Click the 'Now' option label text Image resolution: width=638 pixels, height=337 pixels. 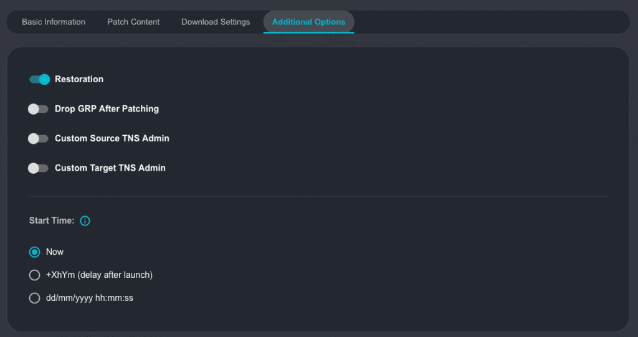point(55,252)
